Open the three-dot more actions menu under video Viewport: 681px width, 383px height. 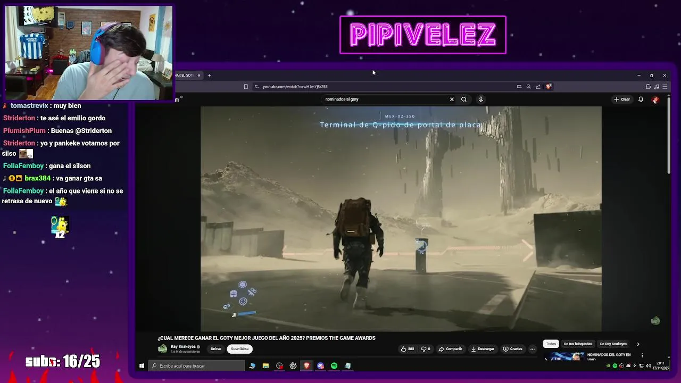tap(532, 349)
